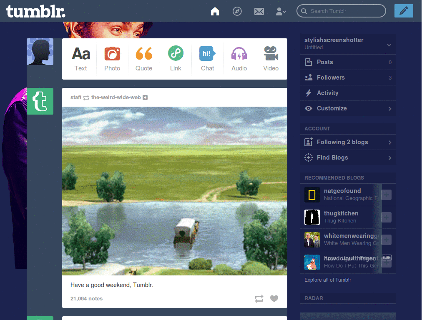427x320 pixels.
Task: Reblog the staff post
Action: coord(259,298)
